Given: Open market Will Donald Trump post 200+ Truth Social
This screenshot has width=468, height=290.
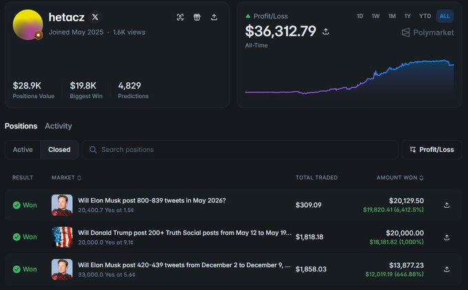Looking at the screenshot, I should pyautogui.click(x=185, y=233).
